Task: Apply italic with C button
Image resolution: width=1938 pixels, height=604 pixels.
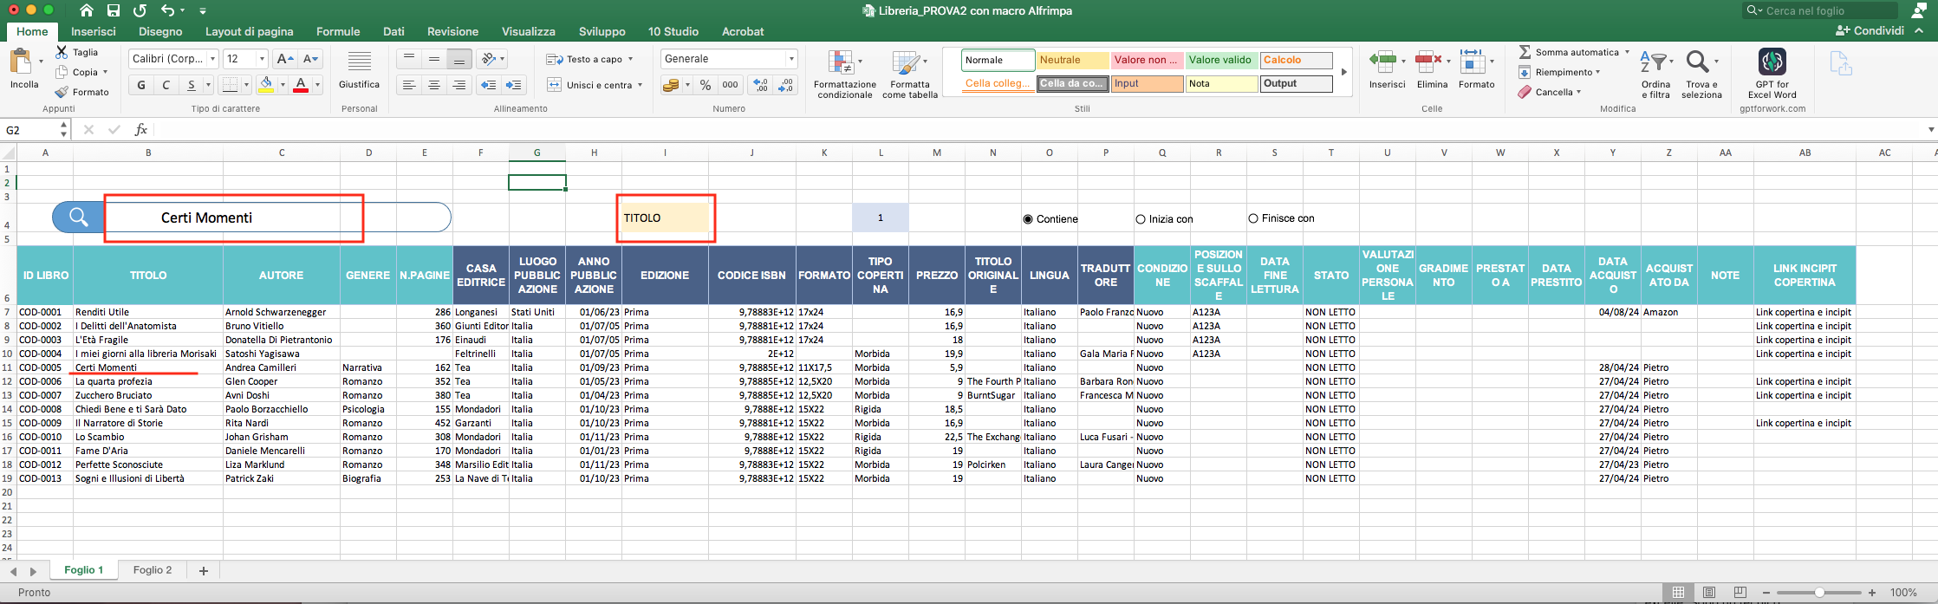Action: tap(166, 85)
